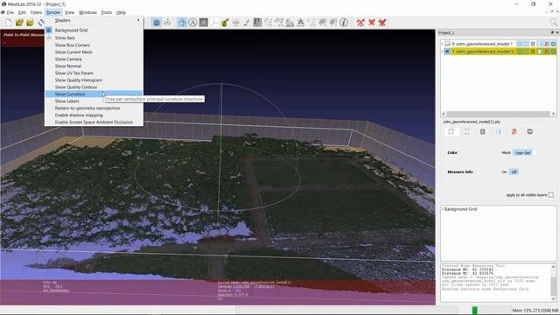This screenshot has width=560, height=315.
Task: Click the circled A align tool icon
Action: [192, 23]
